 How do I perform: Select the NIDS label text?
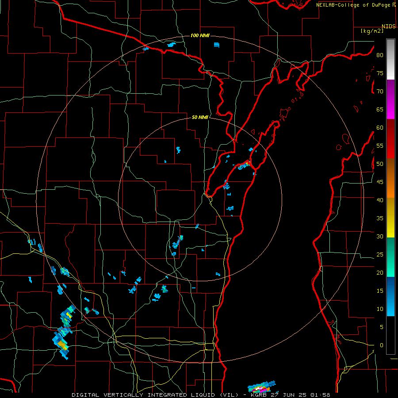[389, 27]
